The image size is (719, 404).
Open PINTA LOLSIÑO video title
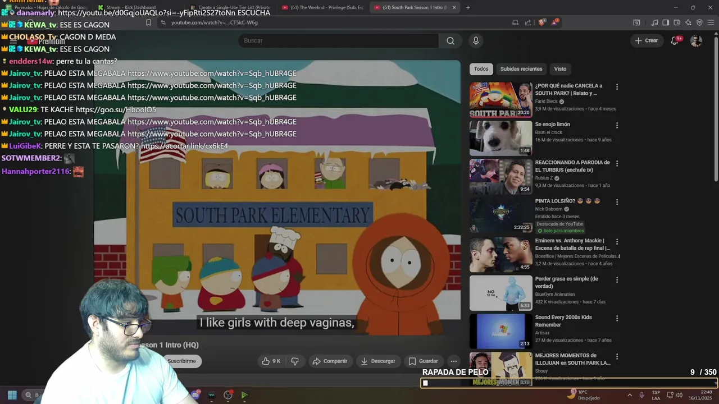[567, 201]
